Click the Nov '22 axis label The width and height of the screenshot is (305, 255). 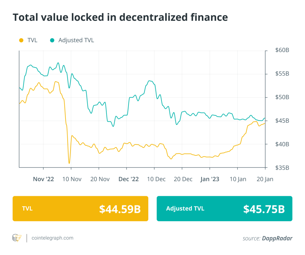[43, 179]
